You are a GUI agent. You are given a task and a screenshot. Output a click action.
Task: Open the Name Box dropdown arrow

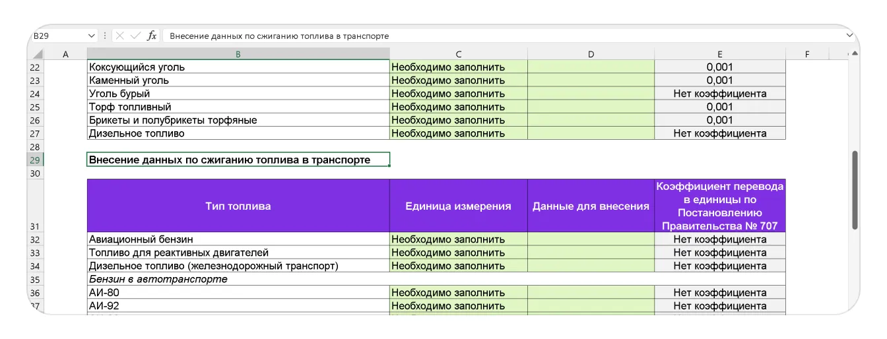coord(91,36)
